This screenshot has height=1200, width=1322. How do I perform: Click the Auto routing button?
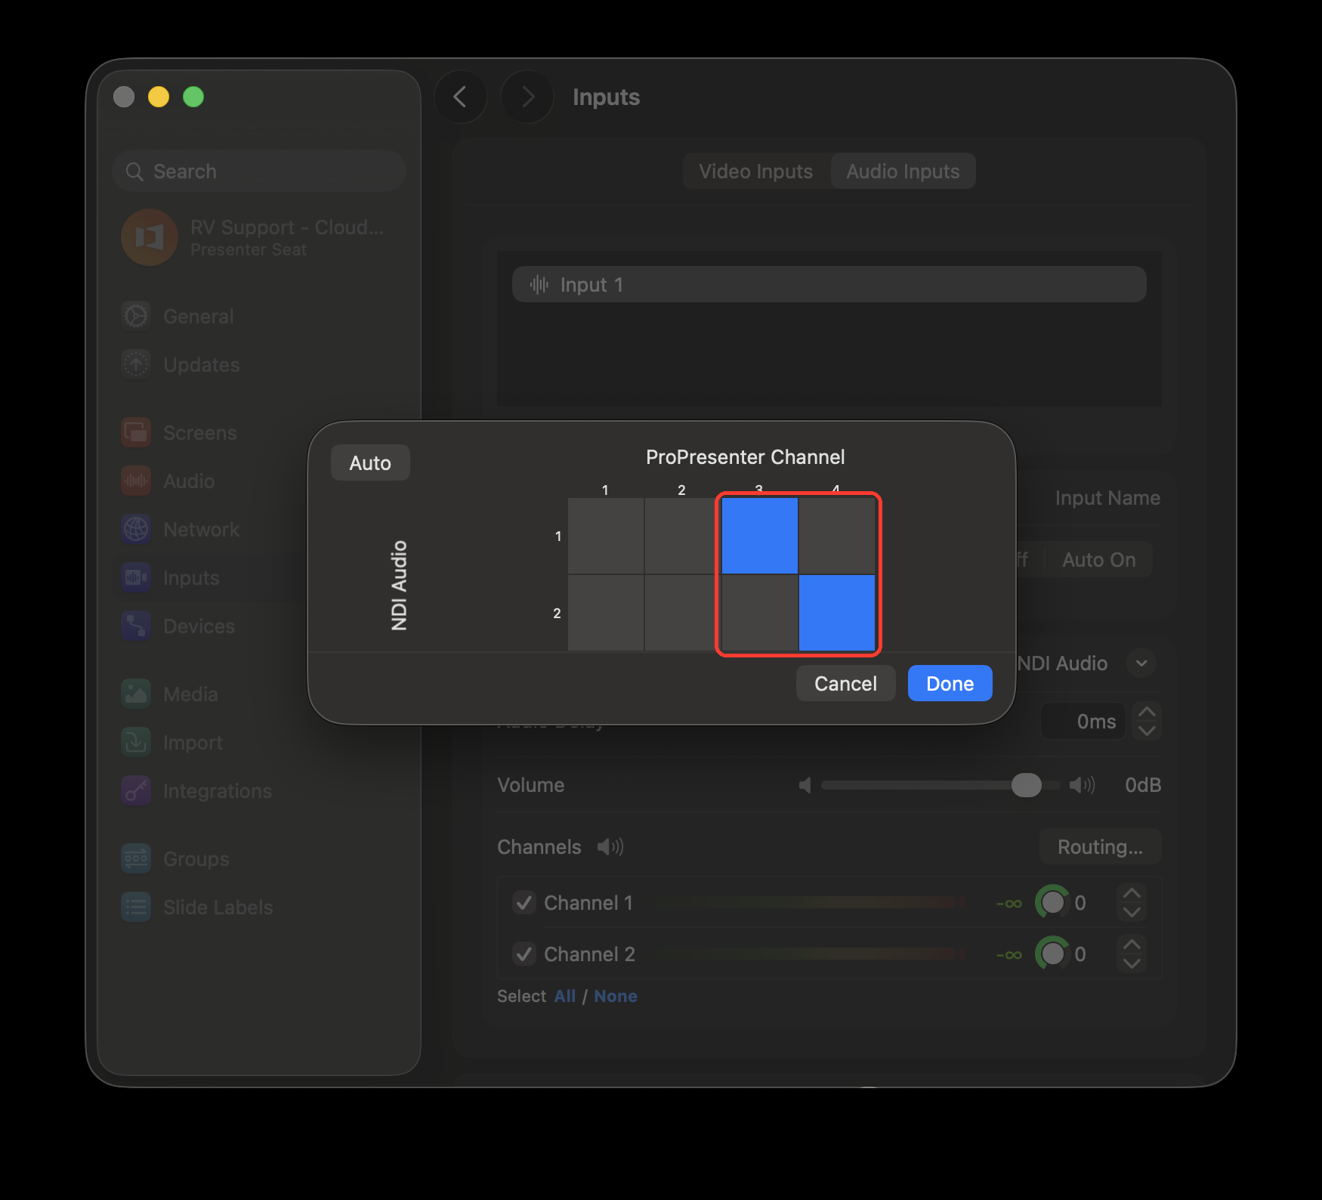click(370, 462)
